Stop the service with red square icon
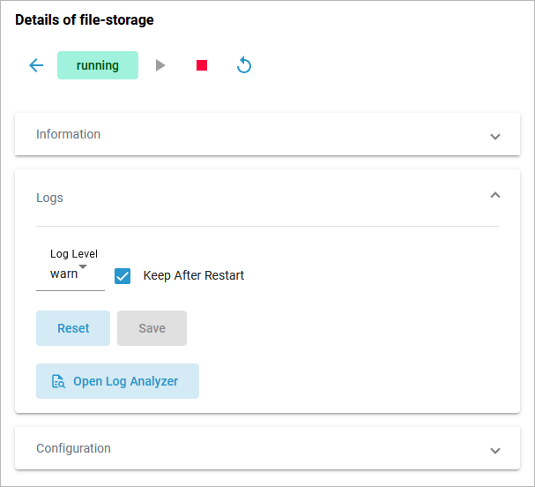 pos(202,65)
